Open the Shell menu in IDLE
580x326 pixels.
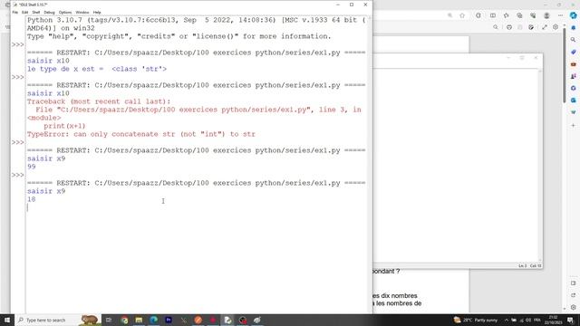click(x=36, y=12)
